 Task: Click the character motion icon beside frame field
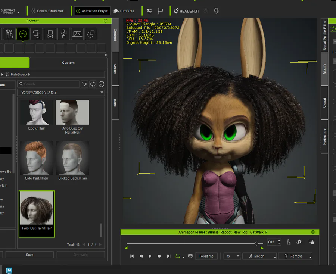pyautogui.click(x=289, y=242)
